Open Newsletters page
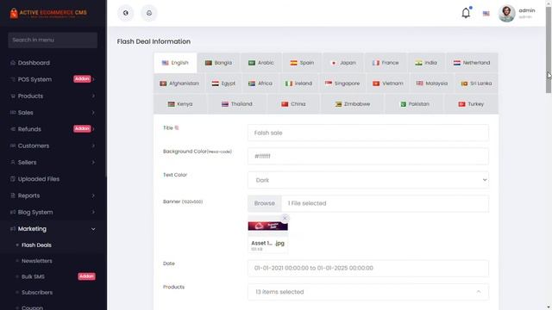This screenshot has height=310, width=552. click(x=36, y=261)
